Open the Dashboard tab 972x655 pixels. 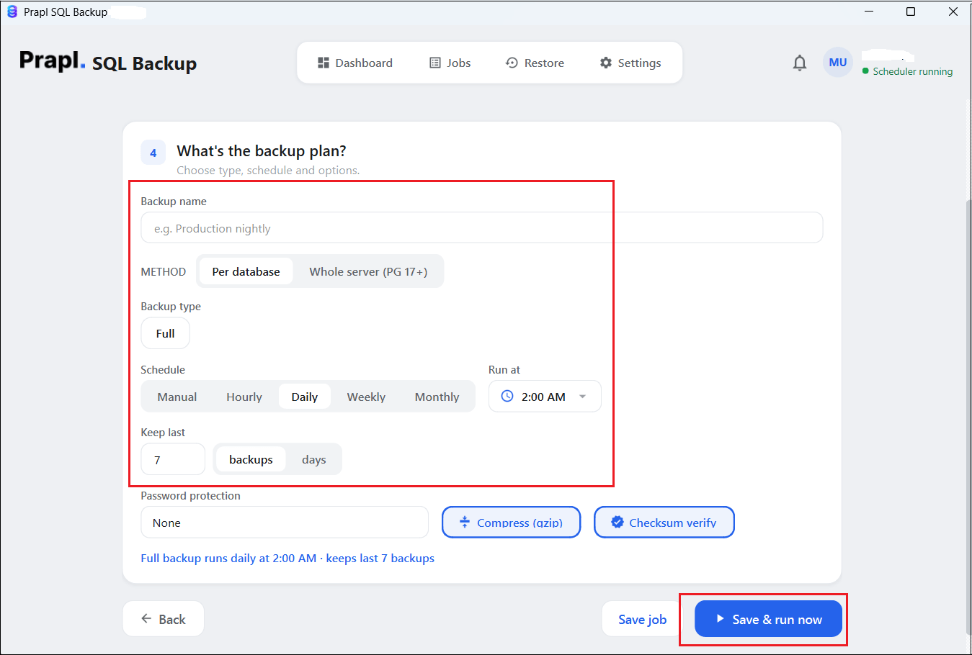[x=355, y=63]
